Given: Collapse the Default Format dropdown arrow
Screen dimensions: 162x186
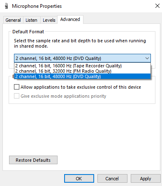Looking at the screenshot, I should click(147, 58).
